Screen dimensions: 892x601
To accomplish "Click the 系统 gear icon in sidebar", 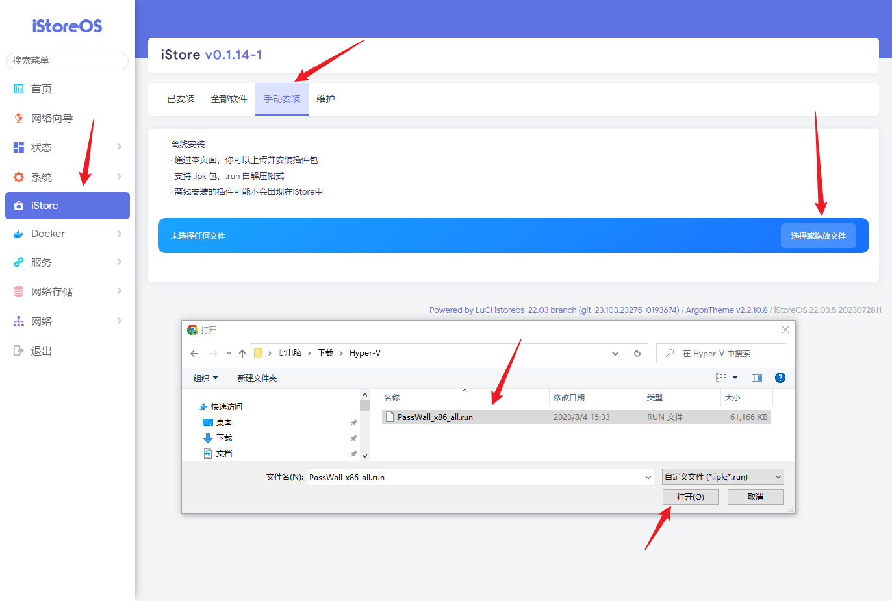I will (19, 177).
